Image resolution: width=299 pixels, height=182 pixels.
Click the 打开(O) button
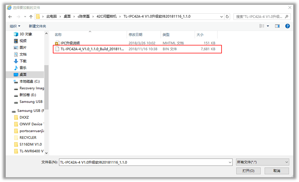tap(248, 171)
